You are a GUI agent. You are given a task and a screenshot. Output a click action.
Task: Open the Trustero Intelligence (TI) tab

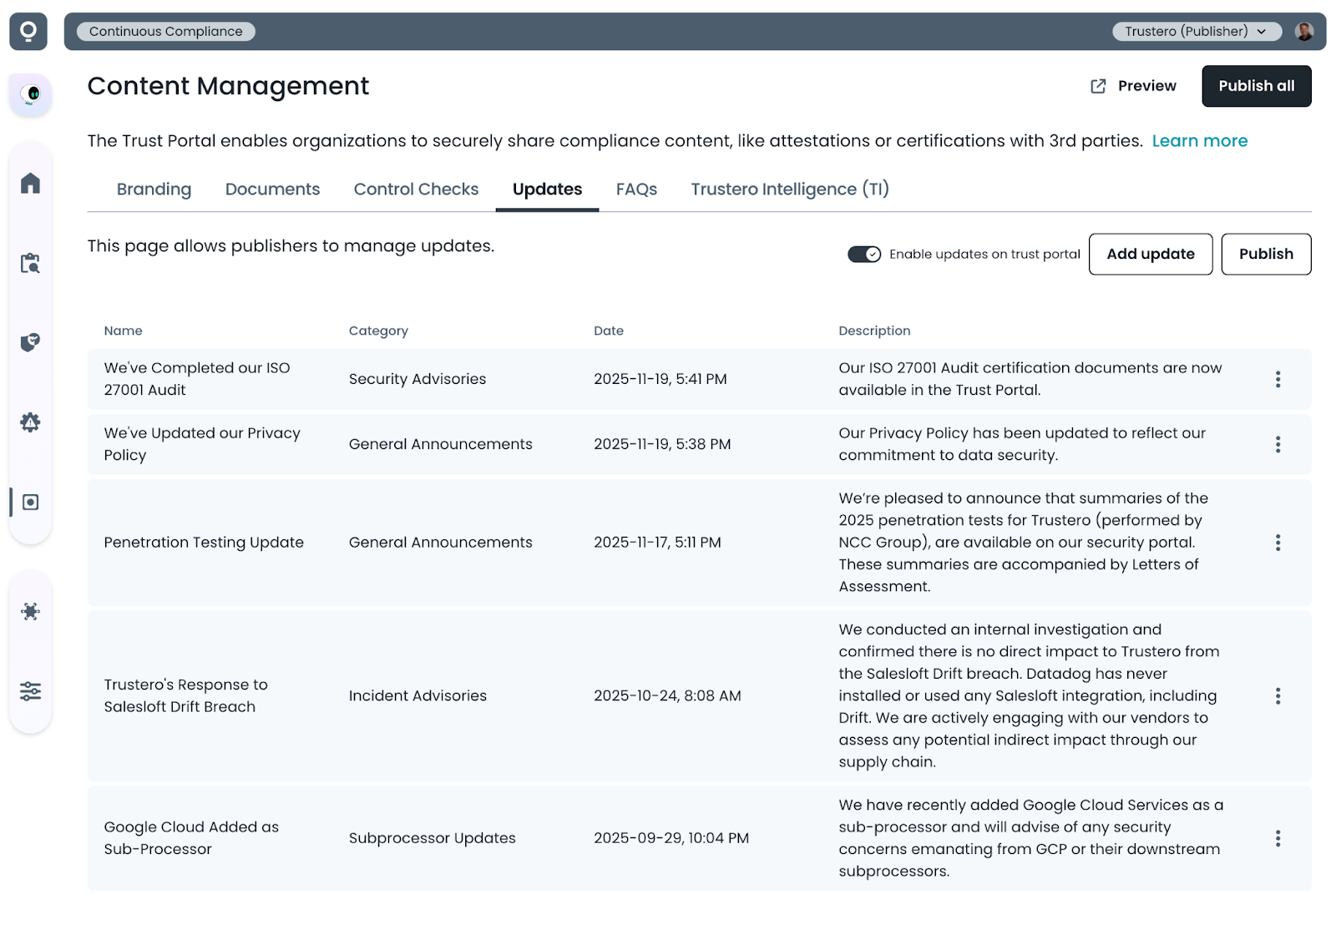point(790,190)
